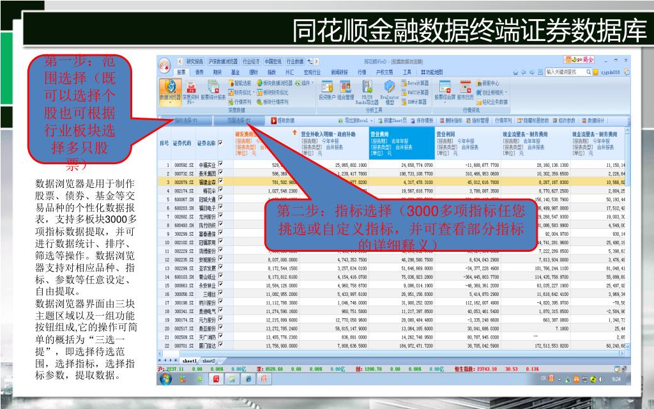Show previous quick tabs with left chevron
This screenshot has width=654, height=409.
[179, 61]
